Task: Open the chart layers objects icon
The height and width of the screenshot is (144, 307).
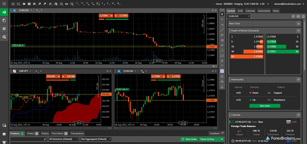Action: 61,4
